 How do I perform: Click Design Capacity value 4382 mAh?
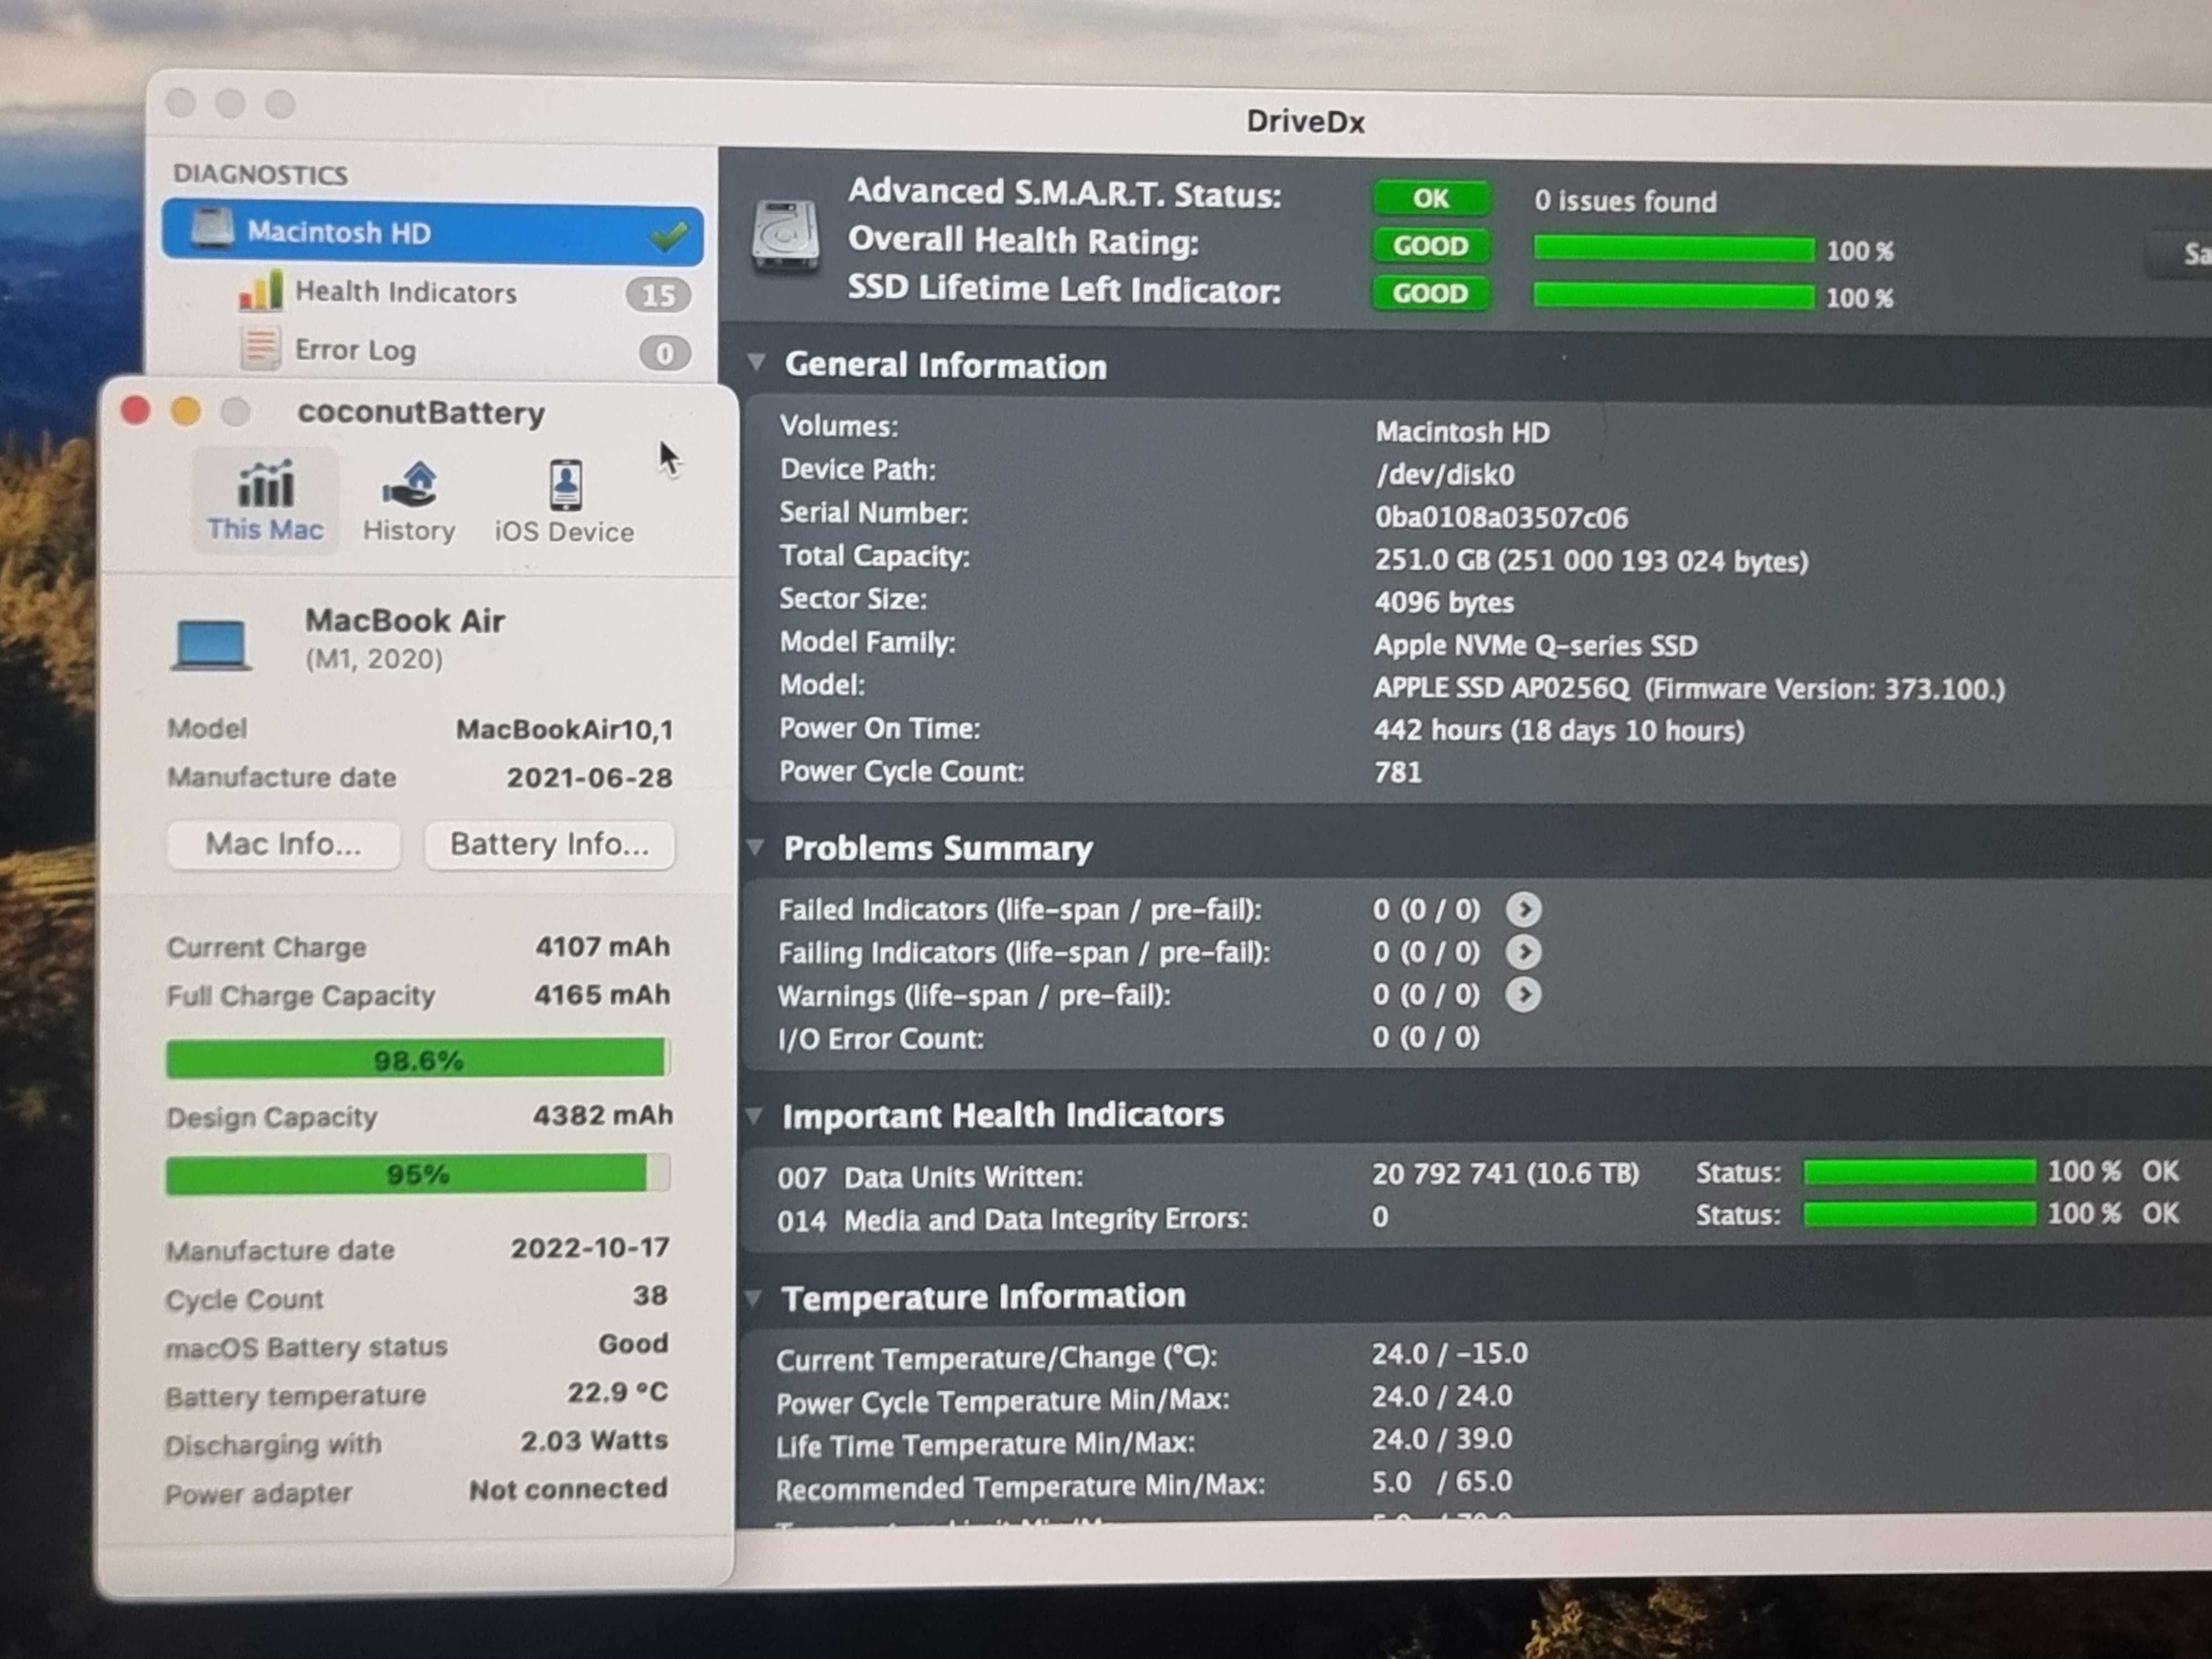(x=602, y=1116)
